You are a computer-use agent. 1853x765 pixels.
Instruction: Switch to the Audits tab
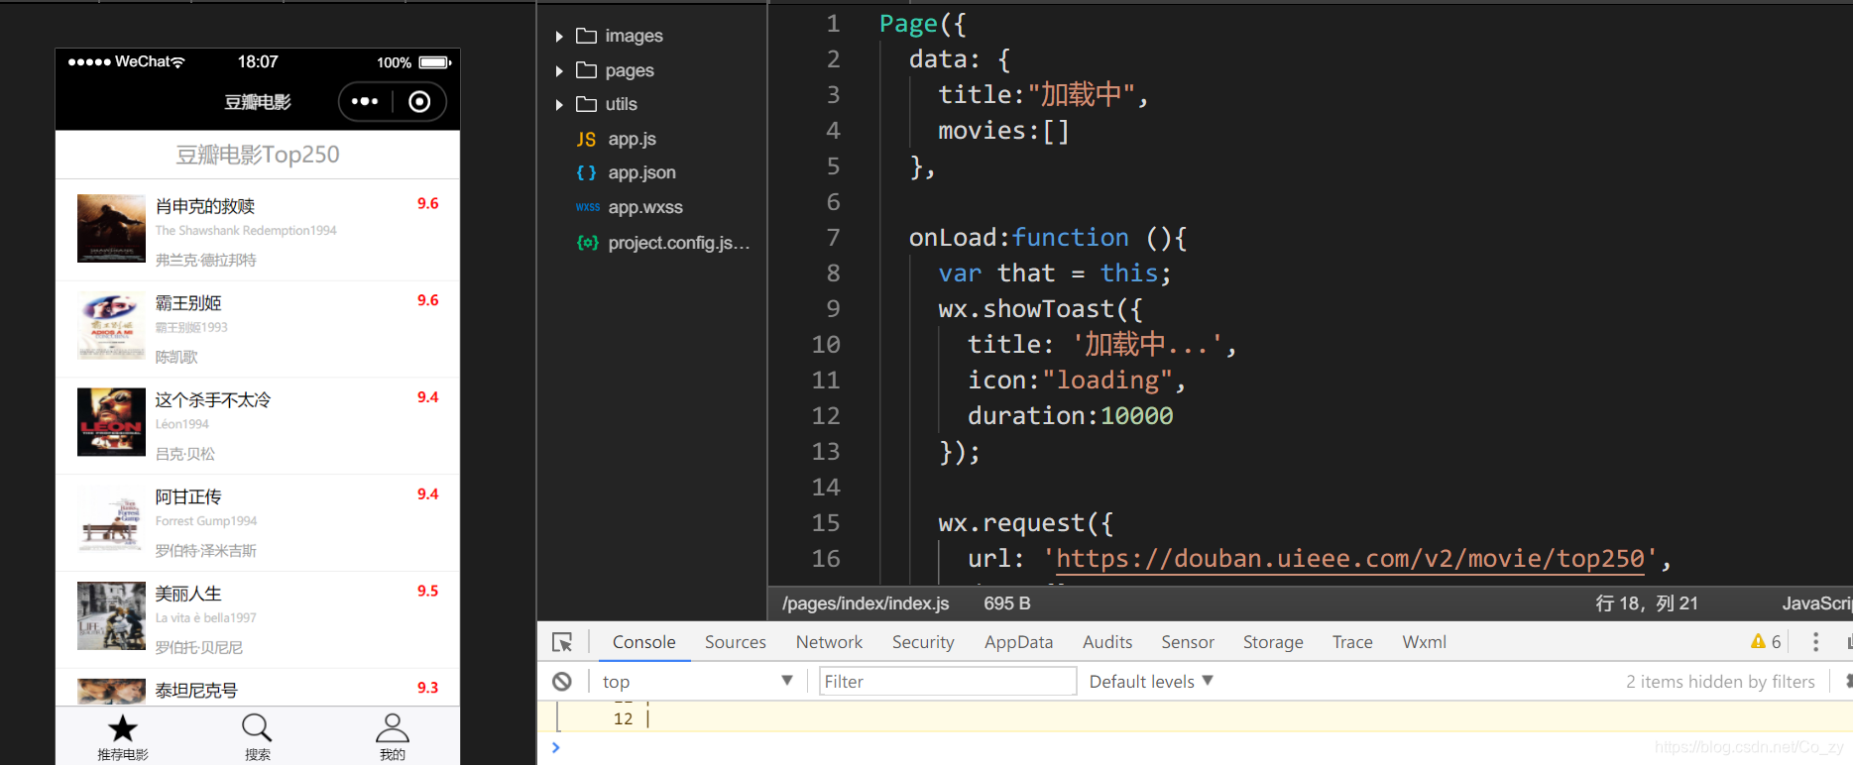pos(1107,642)
